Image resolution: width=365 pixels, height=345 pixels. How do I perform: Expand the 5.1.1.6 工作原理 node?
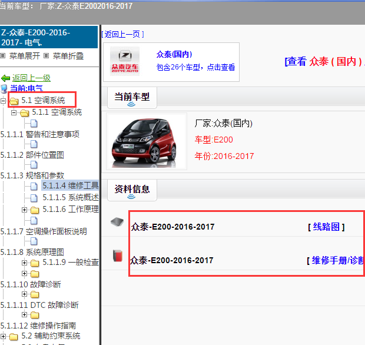click(24, 210)
